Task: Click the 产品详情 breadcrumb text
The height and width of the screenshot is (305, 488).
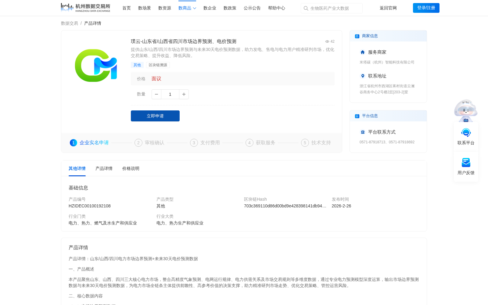Action: click(93, 23)
